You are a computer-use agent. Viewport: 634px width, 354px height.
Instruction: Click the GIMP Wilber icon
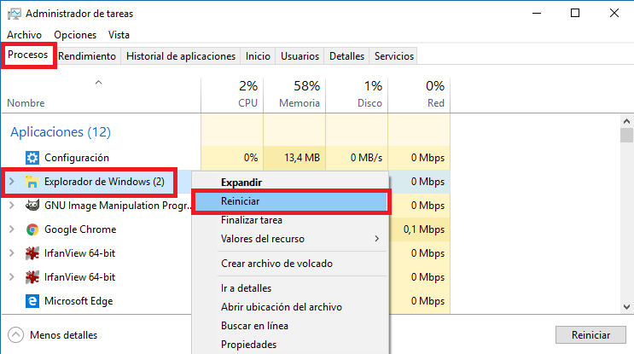(x=32, y=206)
